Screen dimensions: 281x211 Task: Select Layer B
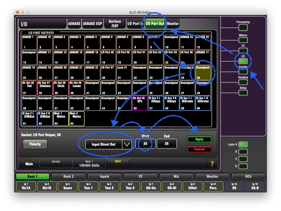243,152
